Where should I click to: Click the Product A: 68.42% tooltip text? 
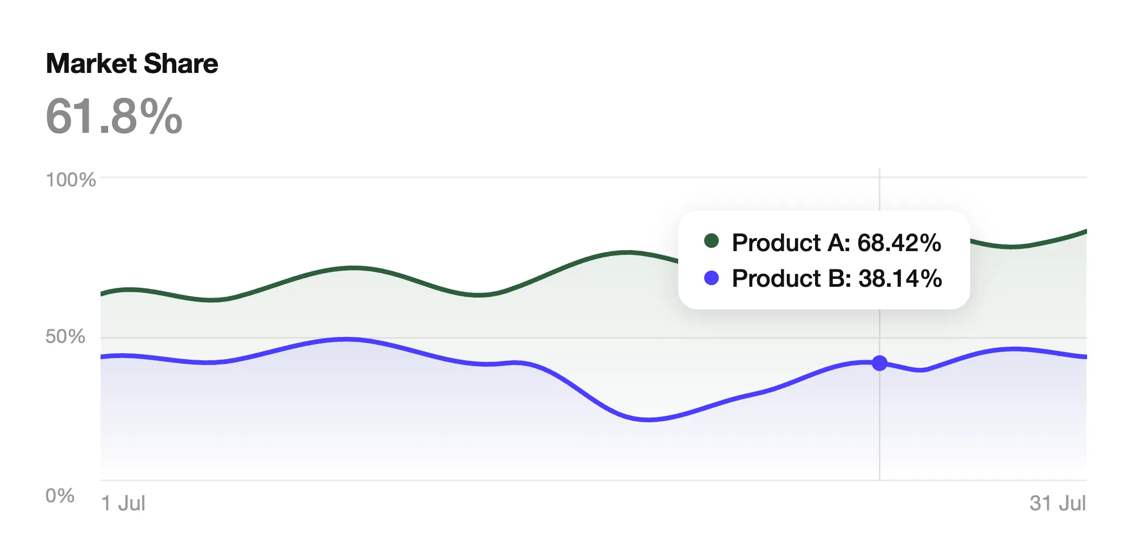(836, 242)
